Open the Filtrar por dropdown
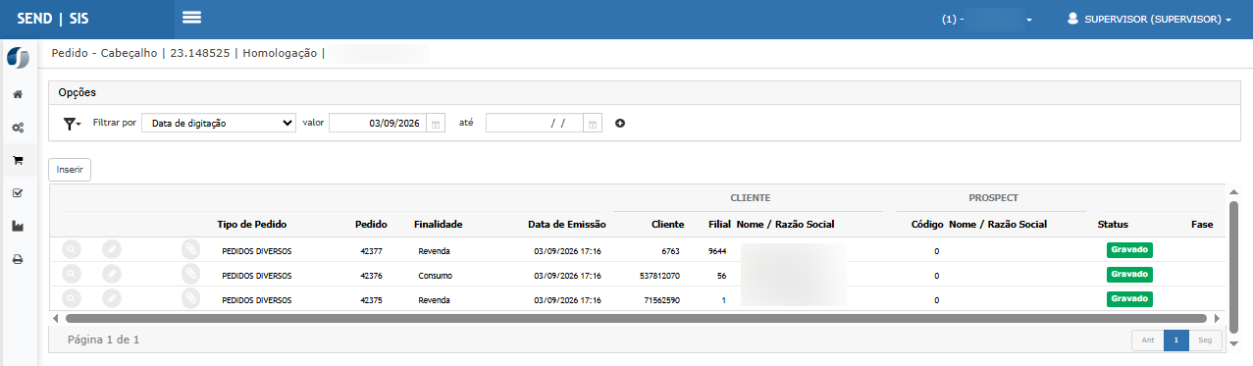The height and width of the screenshot is (366, 1253). point(219,124)
